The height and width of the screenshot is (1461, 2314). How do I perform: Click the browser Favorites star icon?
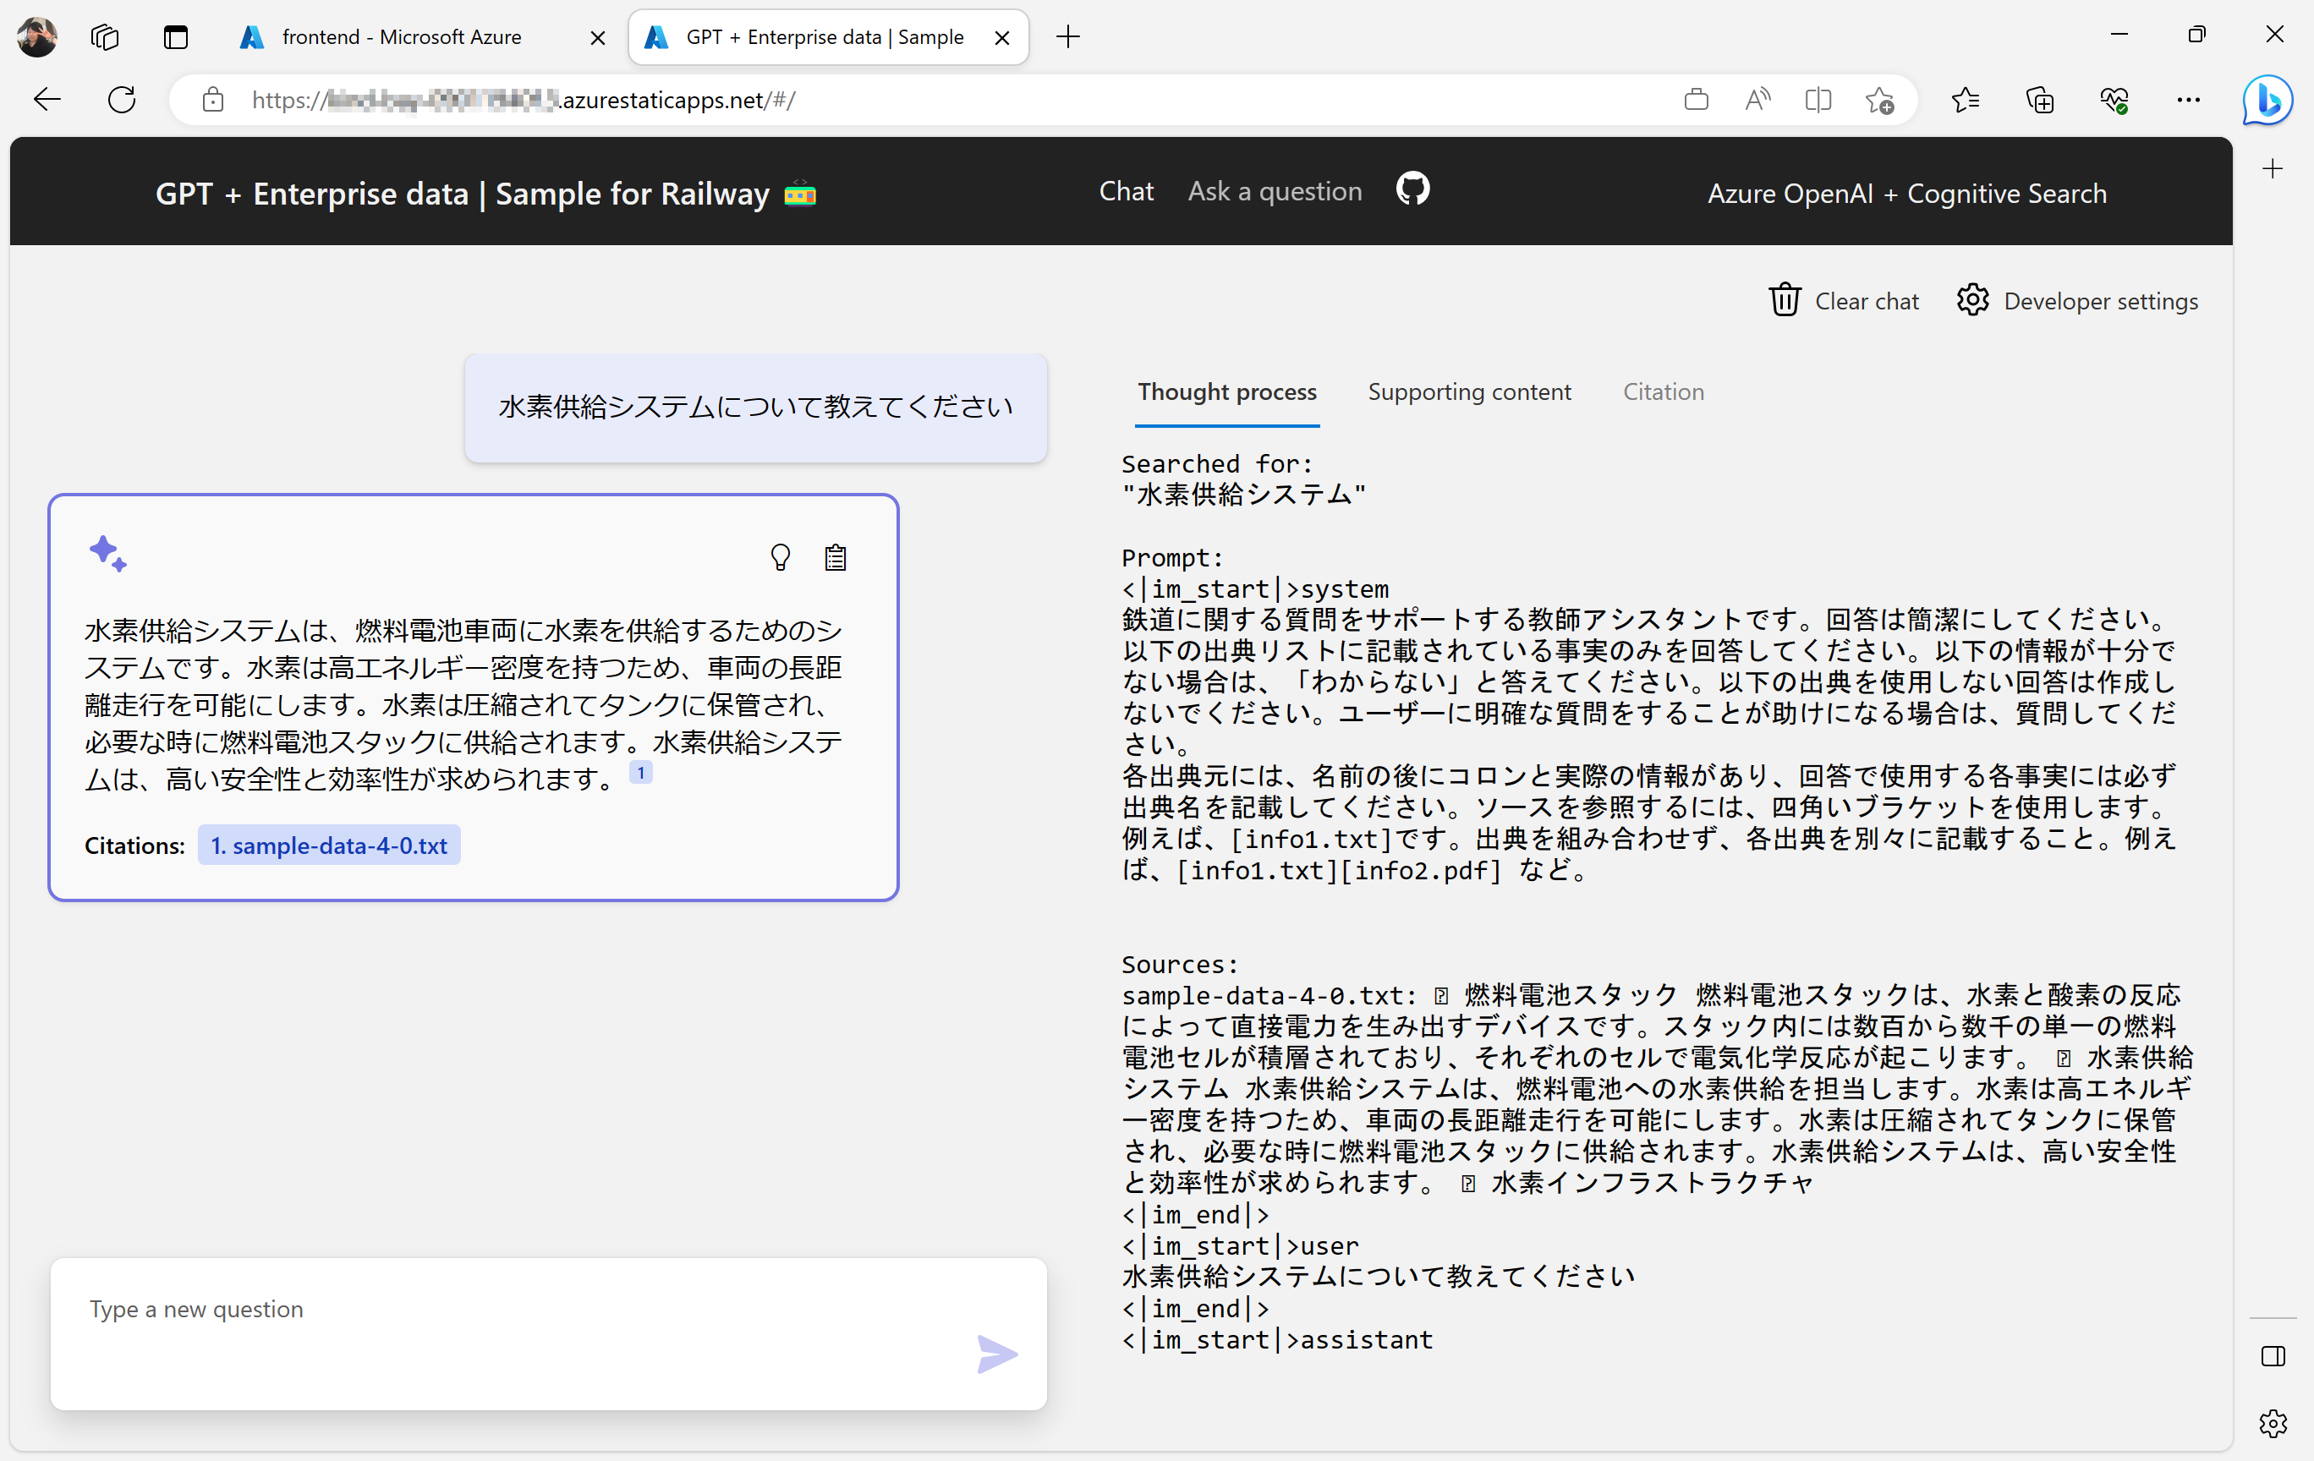[1966, 100]
